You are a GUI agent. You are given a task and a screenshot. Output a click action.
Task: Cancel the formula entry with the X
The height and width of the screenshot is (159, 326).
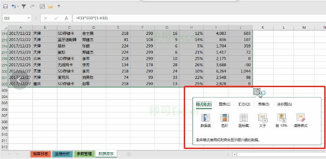(46, 18)
